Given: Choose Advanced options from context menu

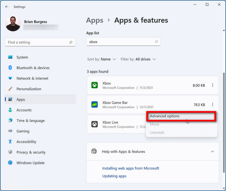Looking at the screenshot, I should coord(181,116).
